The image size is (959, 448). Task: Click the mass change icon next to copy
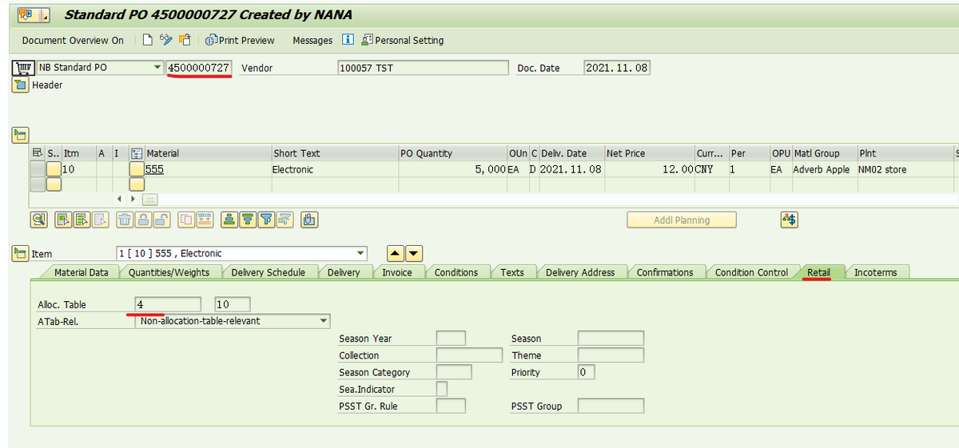coord(205,220)
